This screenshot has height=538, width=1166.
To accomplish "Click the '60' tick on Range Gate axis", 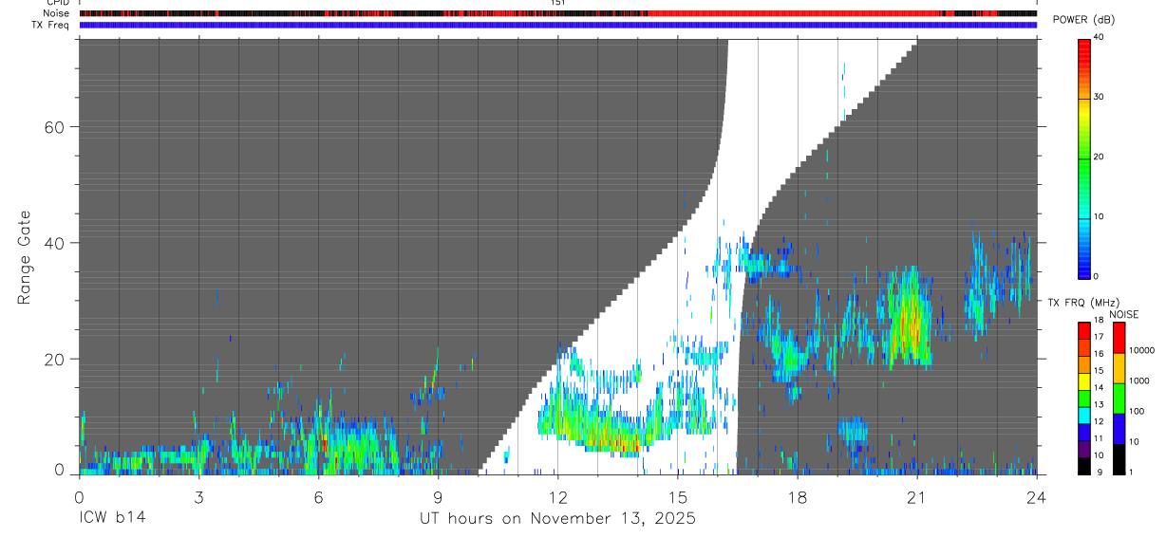I will click(x=57, y=127).
